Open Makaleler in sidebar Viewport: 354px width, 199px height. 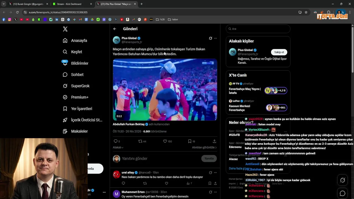(75, 131)
